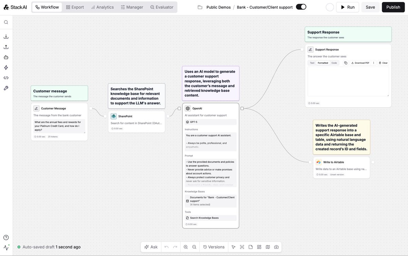Select the yellow Airtable description note
Image resolution: width=408 pixels, height=256 pixels.
tap(341, 137)
